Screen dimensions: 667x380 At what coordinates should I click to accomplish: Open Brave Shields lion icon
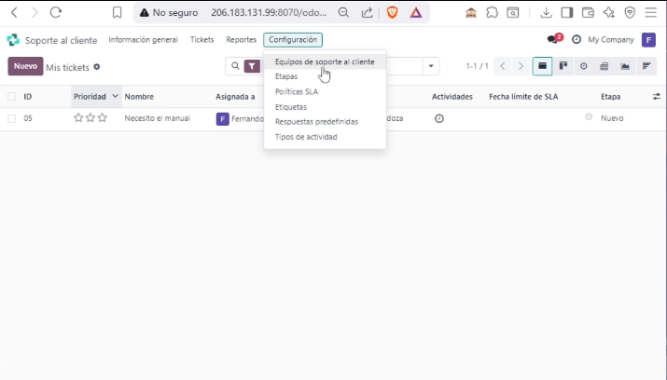click(392, 13)
